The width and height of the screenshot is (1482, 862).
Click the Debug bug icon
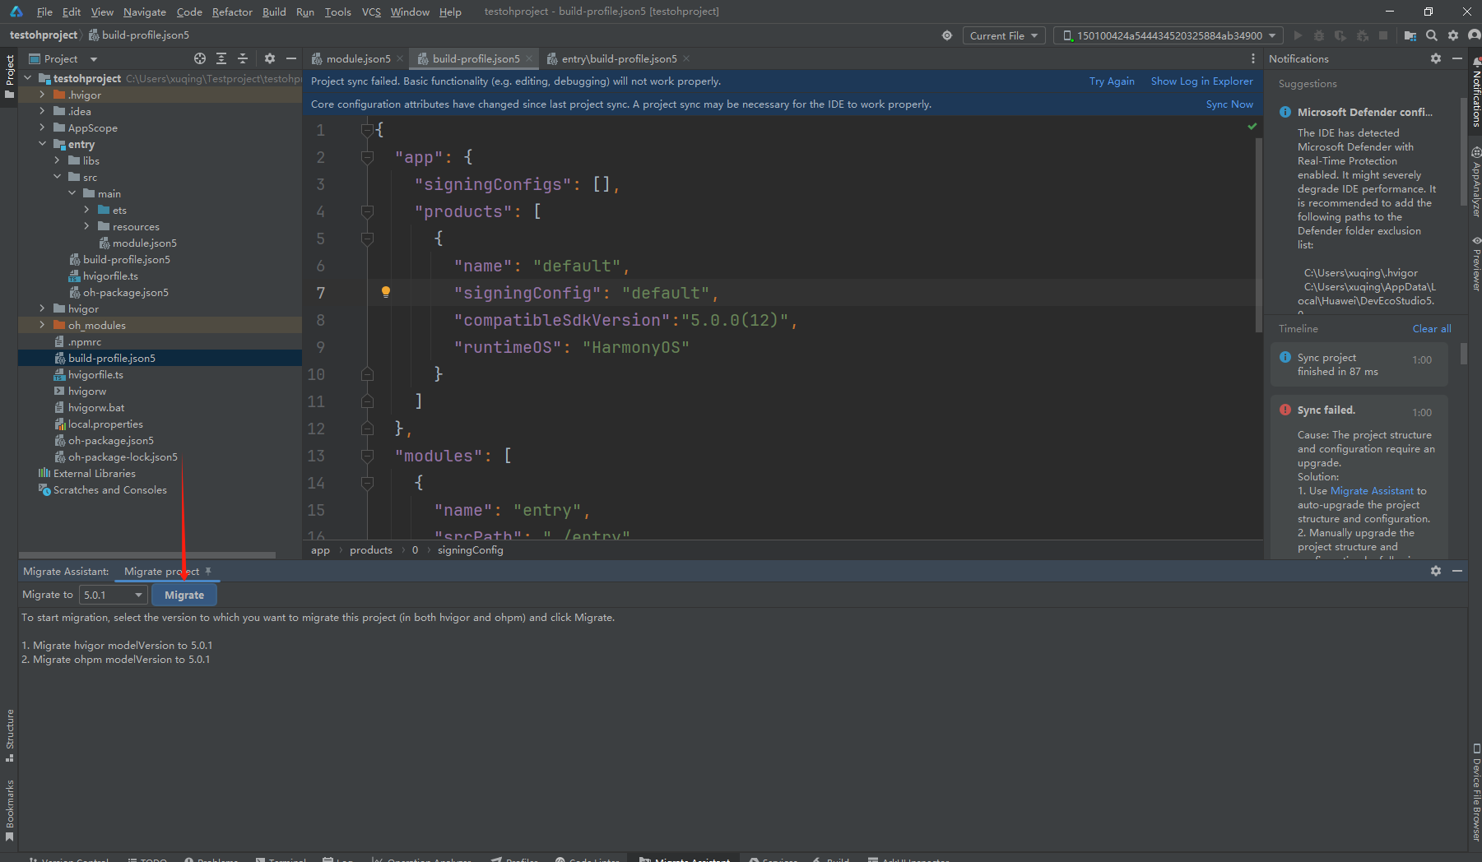click(x=1319, y=35)
